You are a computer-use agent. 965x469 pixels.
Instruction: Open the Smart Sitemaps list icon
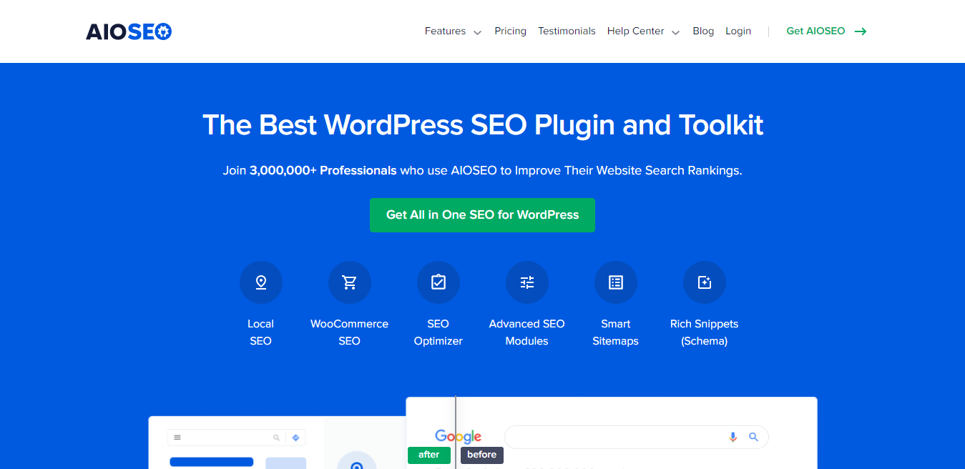coord(616,282)
